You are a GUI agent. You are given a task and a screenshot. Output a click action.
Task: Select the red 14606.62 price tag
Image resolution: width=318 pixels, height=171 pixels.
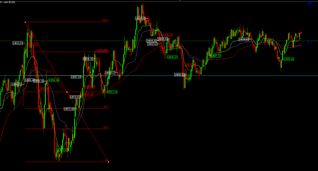167,35
